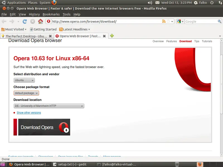Open the default package format dropdown

point(26,93)
